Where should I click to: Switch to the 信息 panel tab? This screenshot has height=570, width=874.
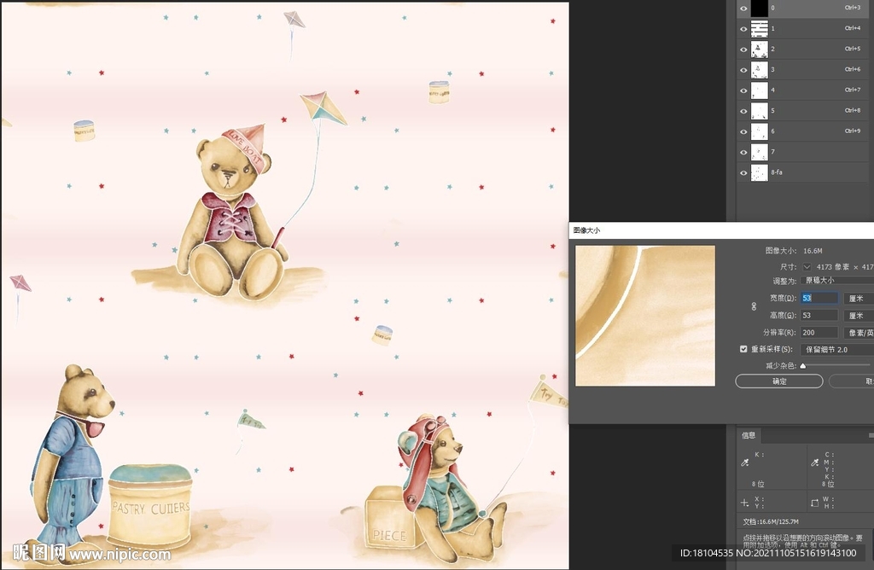[x=749, y=435]
